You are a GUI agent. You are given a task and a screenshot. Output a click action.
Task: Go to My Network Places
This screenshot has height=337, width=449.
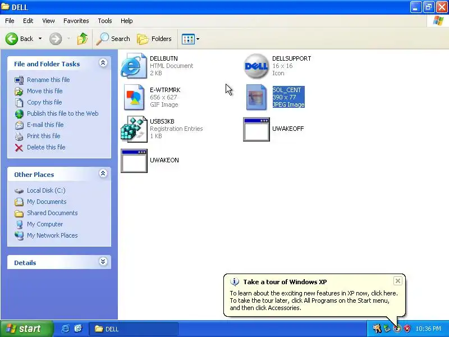pyautogui.click(x=52, y=235)
